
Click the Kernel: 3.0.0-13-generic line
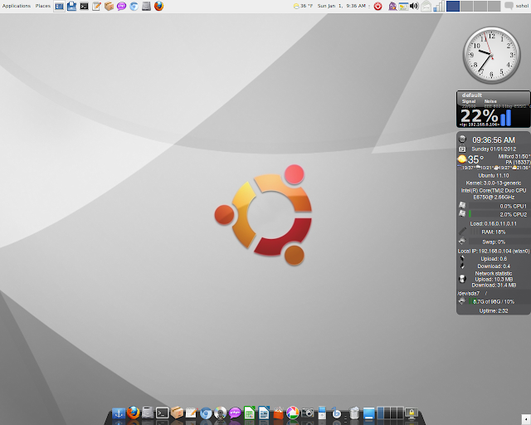(494, 183)
